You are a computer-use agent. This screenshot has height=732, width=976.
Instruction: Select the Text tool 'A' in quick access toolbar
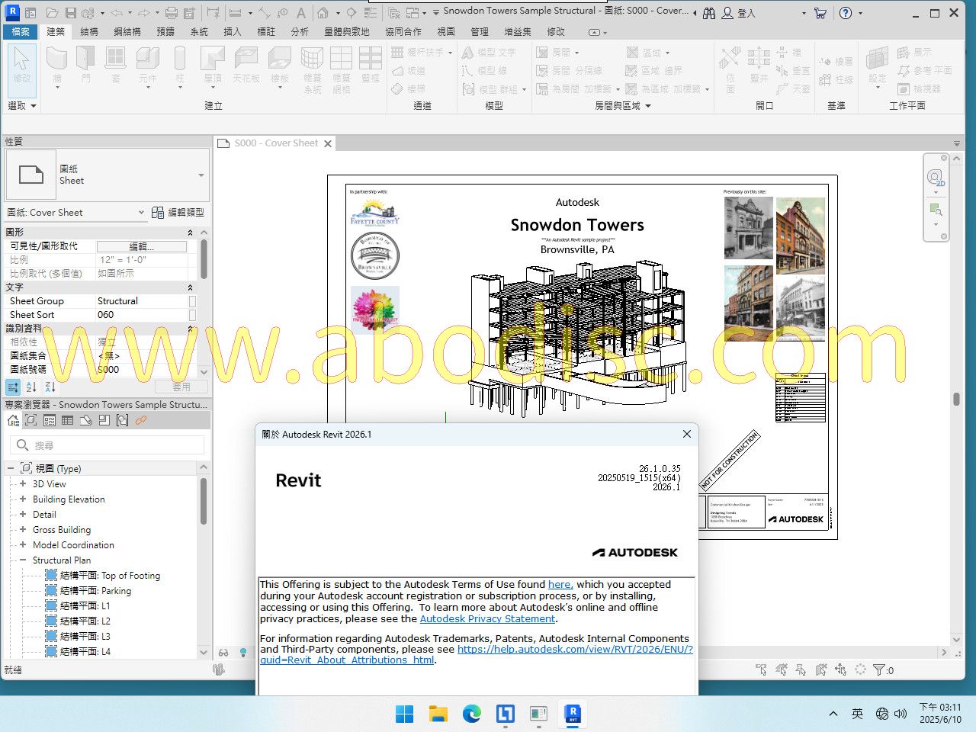point(301,13)
